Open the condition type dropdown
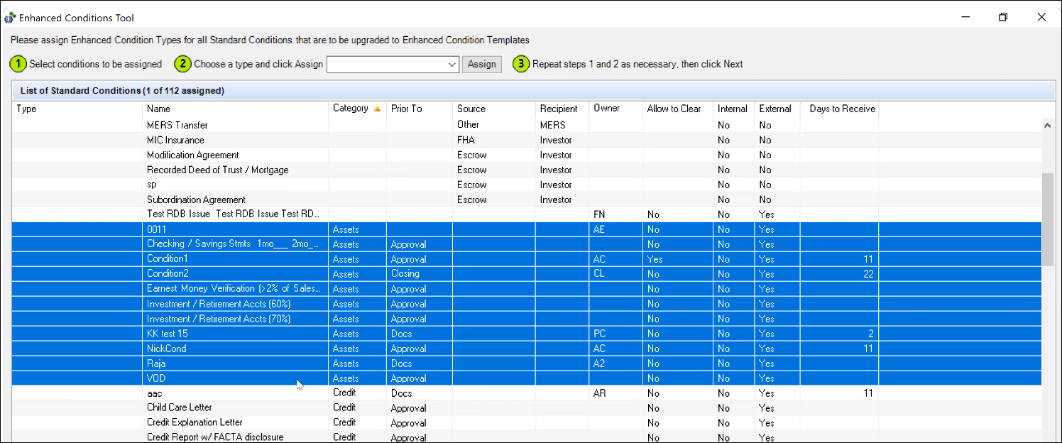 [x=453, y=65]
